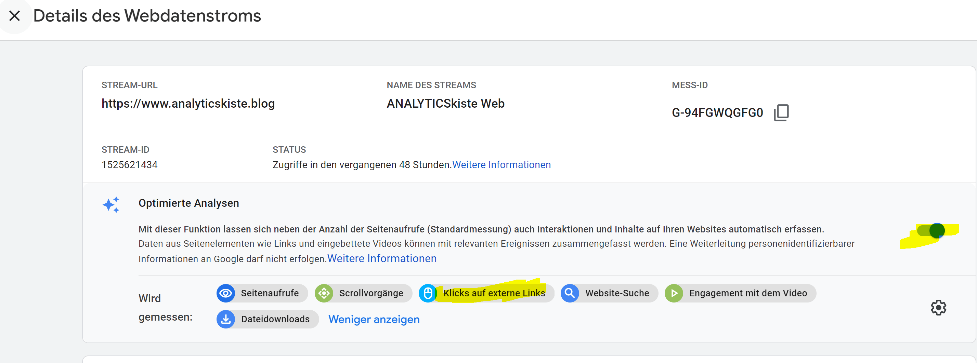Click the Stream-ID 1525621434

(129, 164)
